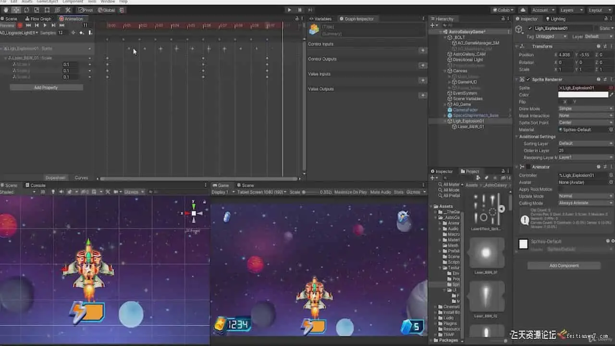Open the GameObject menu
This screenshot has height=346, width=615.
click(47, 1)
